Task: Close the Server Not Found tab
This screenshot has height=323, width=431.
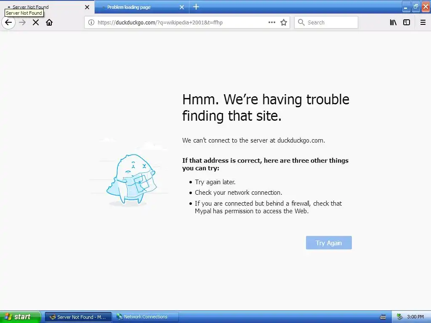Action: (x=87, y=7)
